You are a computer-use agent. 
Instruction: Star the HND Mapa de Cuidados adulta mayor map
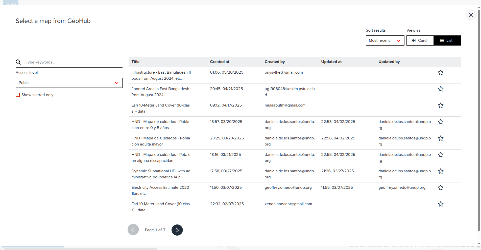(x=441, y=138)
